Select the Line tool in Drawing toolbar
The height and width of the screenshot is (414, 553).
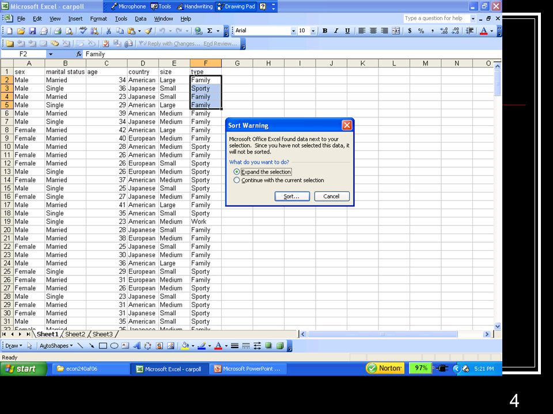(80, 346)
